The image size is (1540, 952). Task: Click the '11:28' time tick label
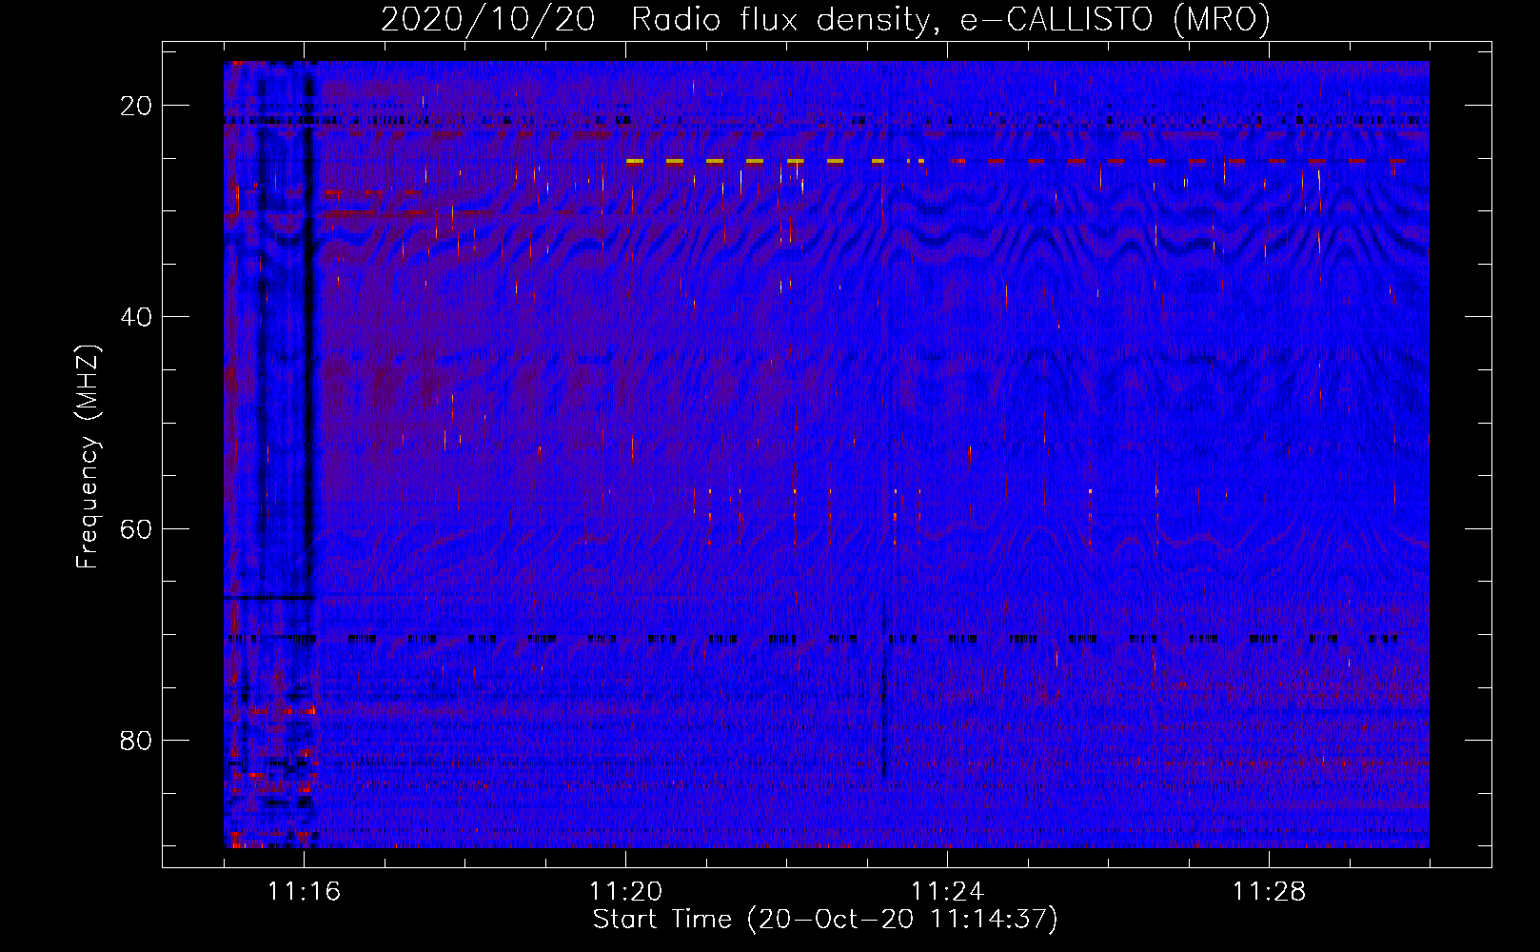point(1269,892)
